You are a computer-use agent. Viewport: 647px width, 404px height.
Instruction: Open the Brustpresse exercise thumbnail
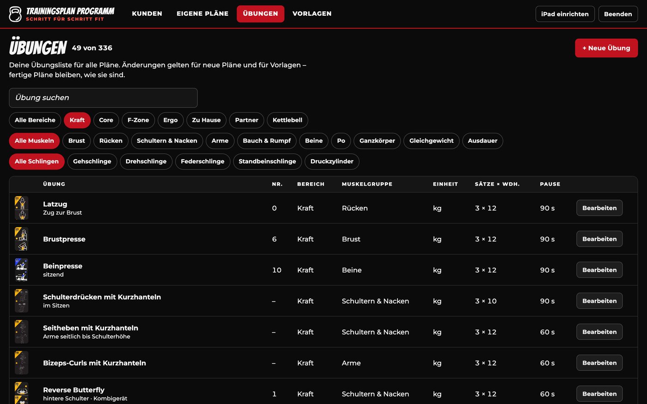[x=22, y=239]
